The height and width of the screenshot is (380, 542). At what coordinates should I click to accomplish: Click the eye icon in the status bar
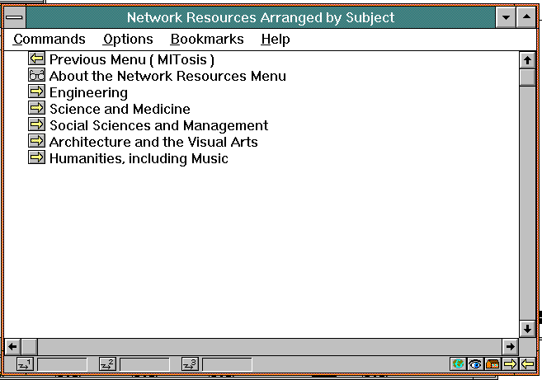tap(475, 364)
